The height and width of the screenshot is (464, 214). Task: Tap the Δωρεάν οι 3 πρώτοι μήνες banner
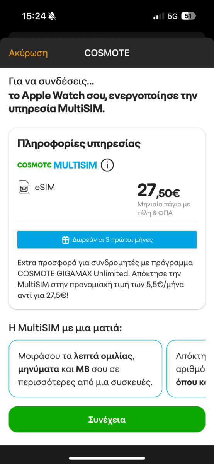[107, 240]
